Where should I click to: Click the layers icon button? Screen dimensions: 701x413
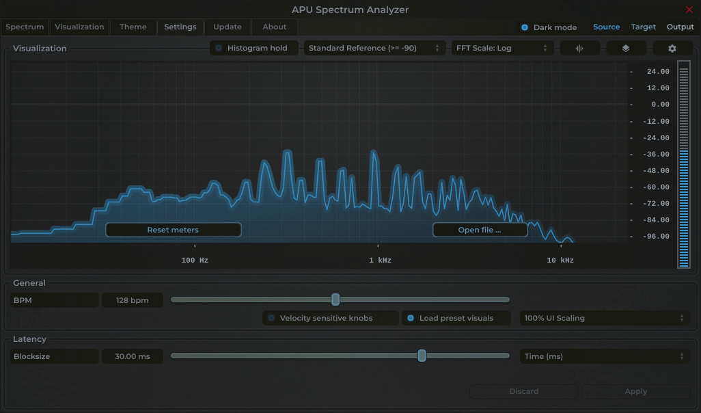626,49
